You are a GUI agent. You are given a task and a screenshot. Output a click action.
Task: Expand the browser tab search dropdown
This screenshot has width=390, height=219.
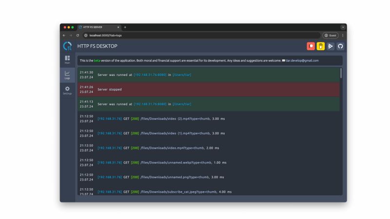(343, 27)
